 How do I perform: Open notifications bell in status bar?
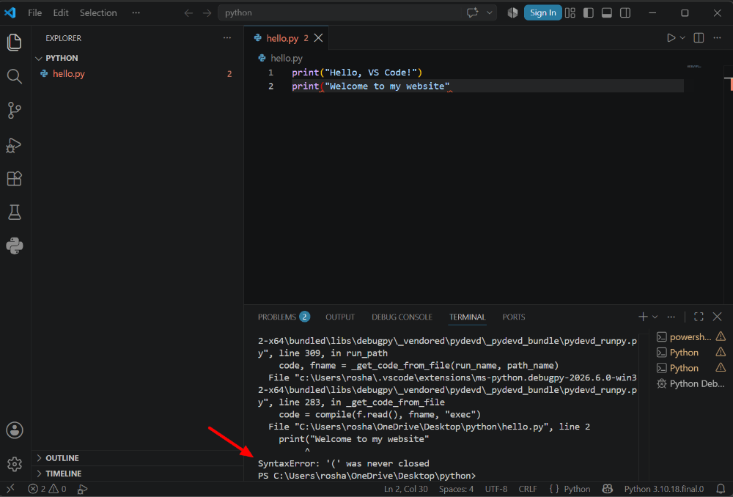[x=721, y=489]
